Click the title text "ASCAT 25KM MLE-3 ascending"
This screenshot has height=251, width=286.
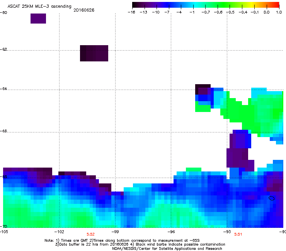[39, 7]
